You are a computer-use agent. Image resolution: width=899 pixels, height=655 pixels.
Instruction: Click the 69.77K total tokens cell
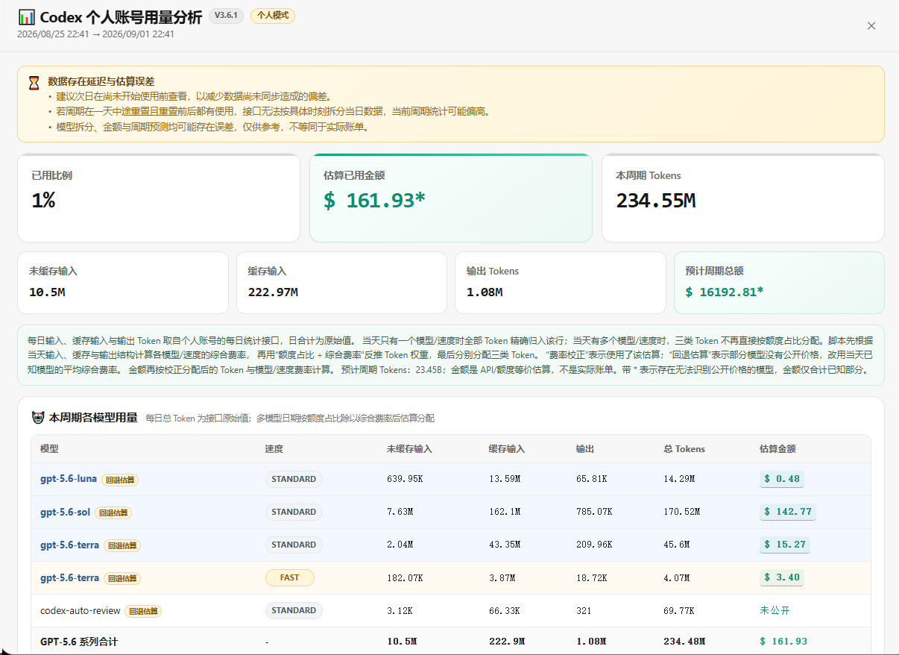(679, 610)
